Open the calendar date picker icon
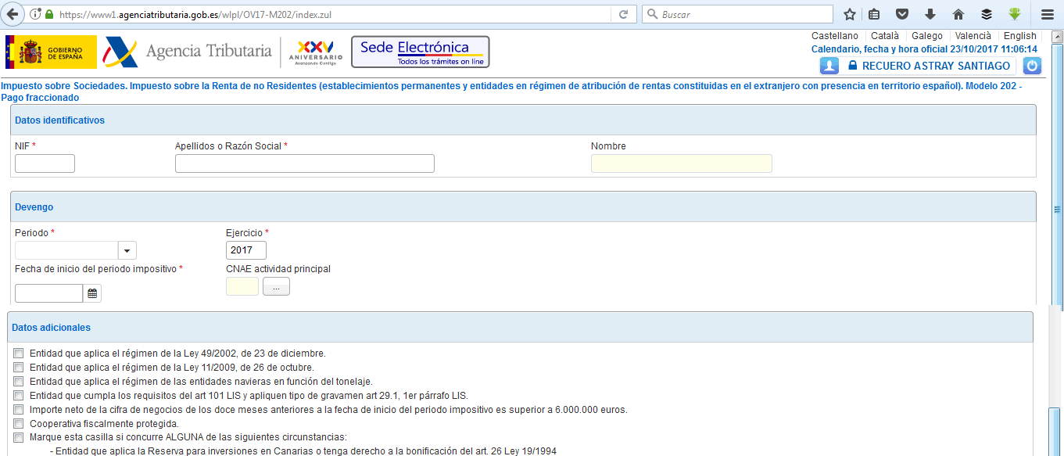The image size is (1064, 456). coord(92,293)
